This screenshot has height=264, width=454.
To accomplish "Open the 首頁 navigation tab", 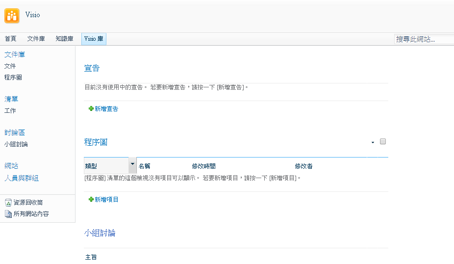I will click(10, 39).
